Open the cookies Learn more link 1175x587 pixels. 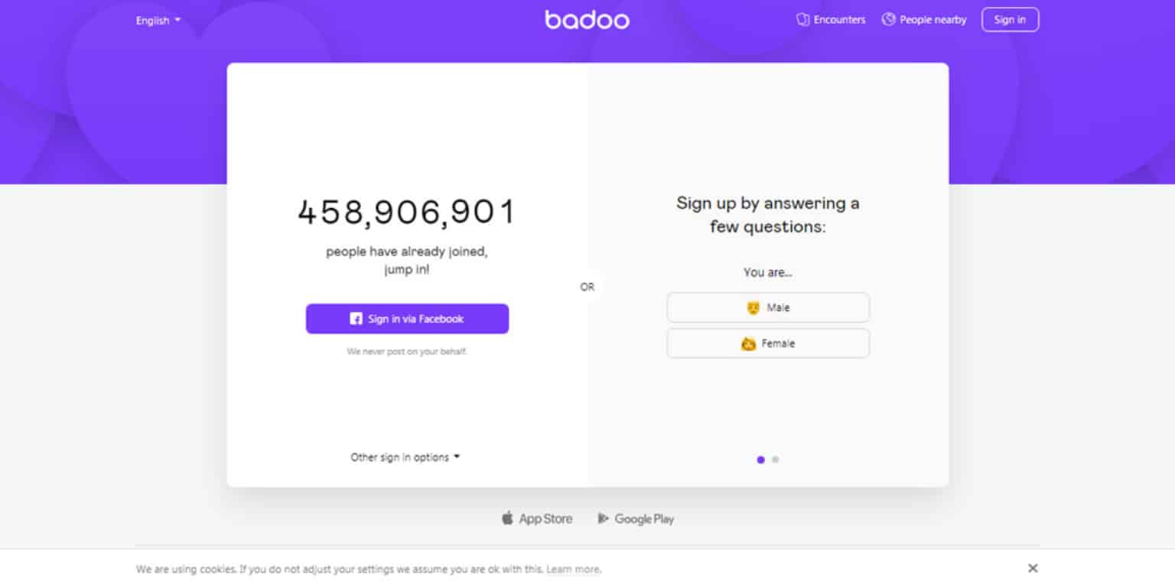pyautogui.click(x=573, y=569)
